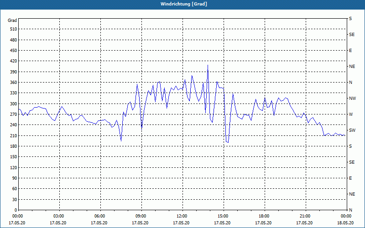This screenshot has height=228, width=365.
Task: Click the 420 degree axis label
Action: click(x=14, y=61)
